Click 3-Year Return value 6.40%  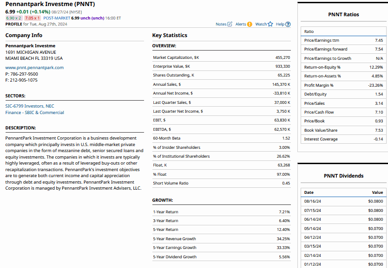point(284,221)
